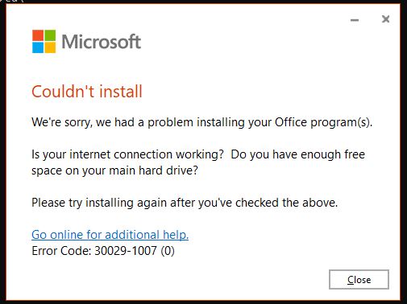Click the yellow square in Microsoft logo
407x304 pixels.
[x=50, y=47]
